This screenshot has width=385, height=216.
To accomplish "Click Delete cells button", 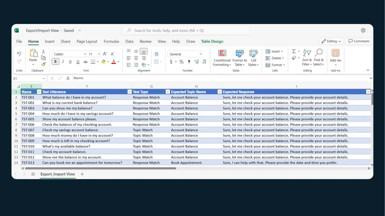I will pyautogui.click(x=275, y=58).
